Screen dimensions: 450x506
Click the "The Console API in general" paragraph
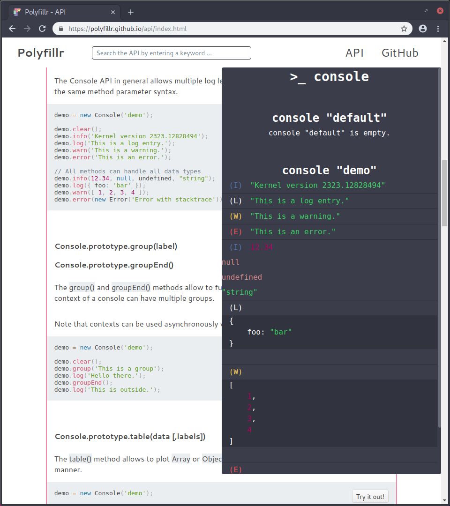[x=138, y=86]
